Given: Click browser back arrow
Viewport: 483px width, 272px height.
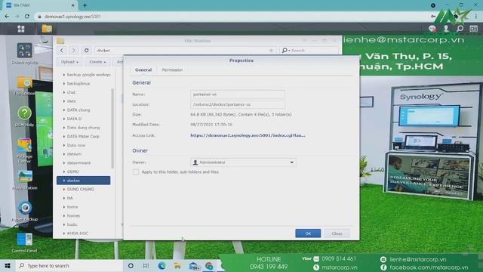Looking at the screenshot, I should 7,17.
